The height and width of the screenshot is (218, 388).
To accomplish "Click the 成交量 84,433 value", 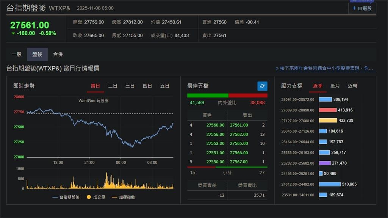I will 181,35.
